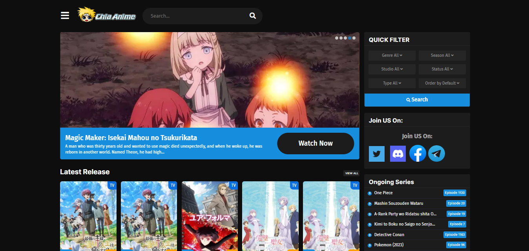
Task: Click the Latest Release heading
Action: 85,172
